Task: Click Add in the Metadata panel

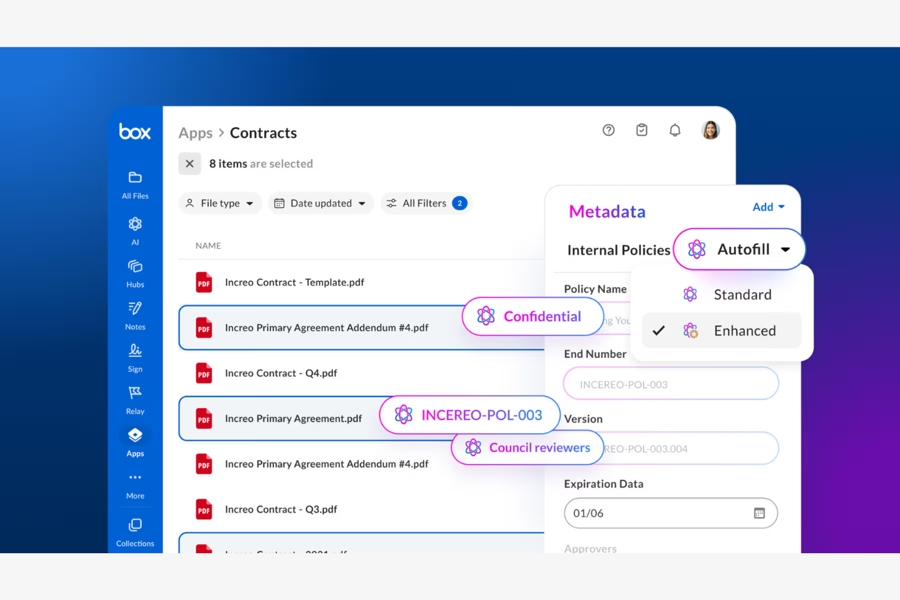Action: (x=767, y=207)
